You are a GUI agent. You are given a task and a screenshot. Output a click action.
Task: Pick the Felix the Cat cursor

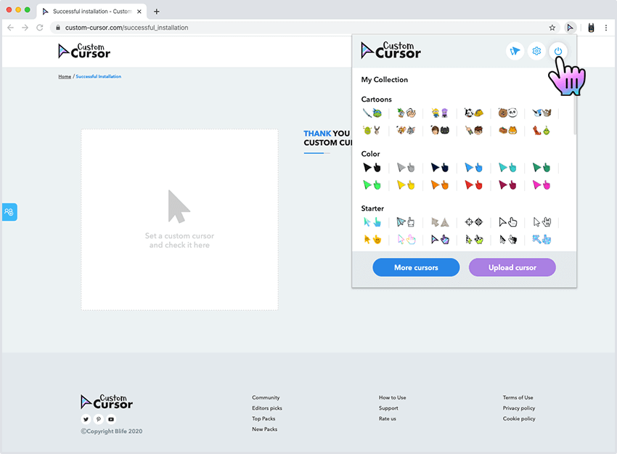[474, 113]
